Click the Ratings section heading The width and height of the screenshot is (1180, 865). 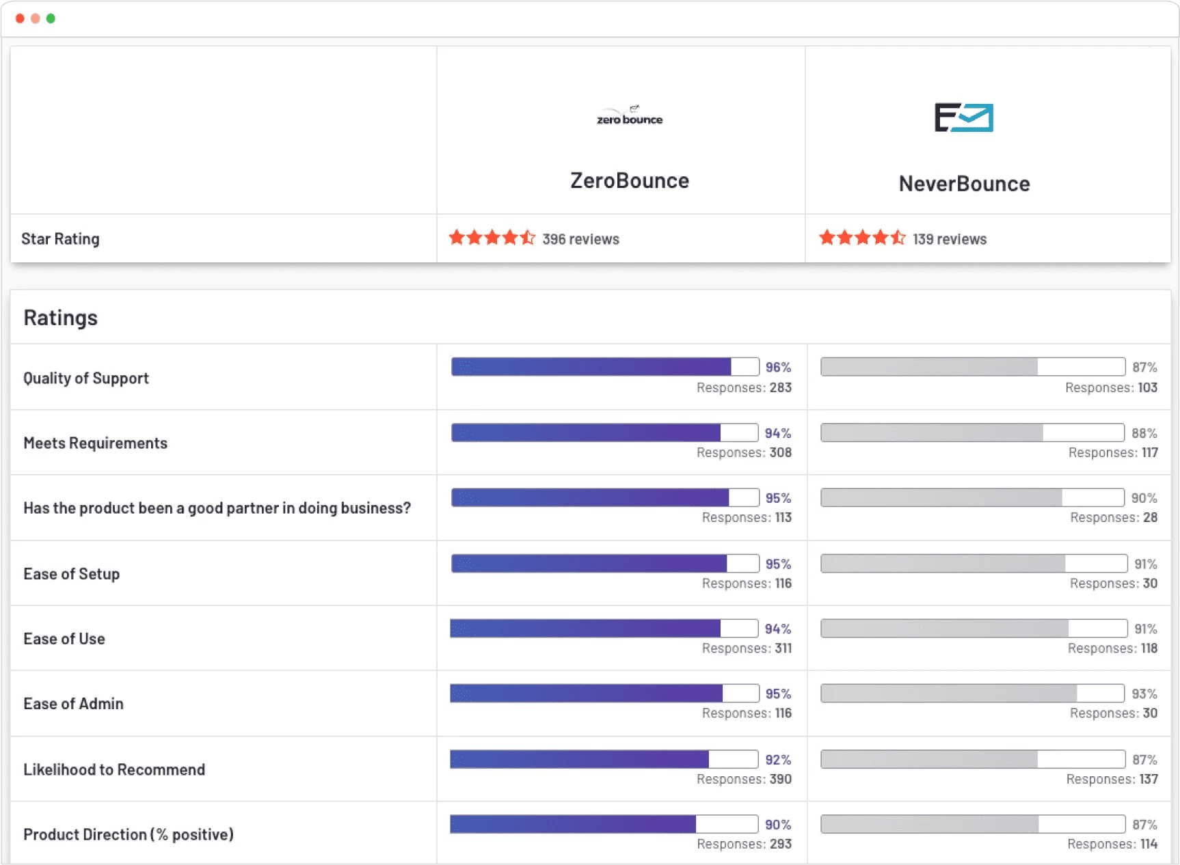(x=60, y=317)
